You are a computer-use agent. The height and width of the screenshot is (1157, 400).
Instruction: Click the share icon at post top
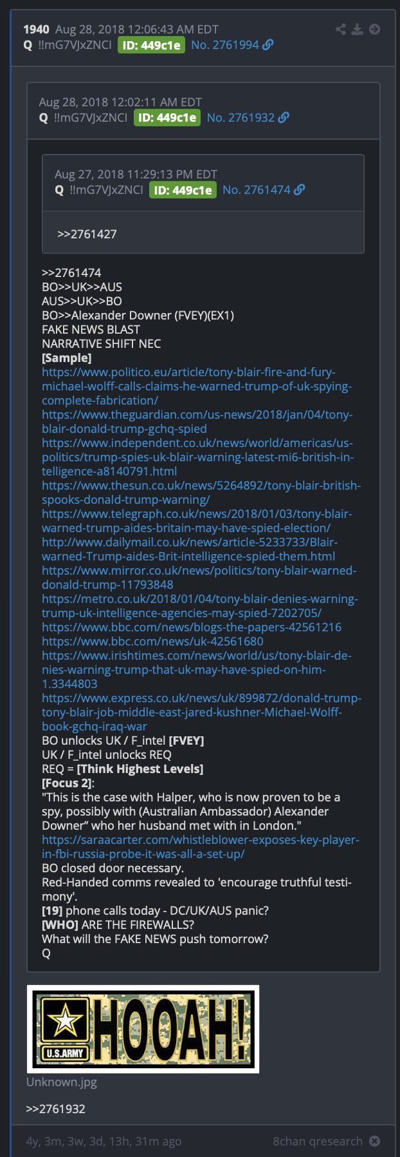(x=341, y=29)
